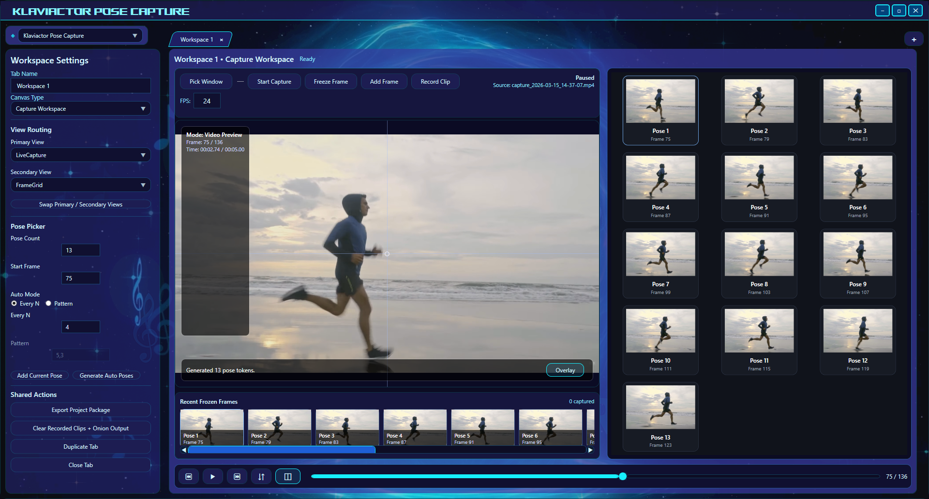Open a new tab with the plus icon
This screenshot has height=499, width=929.
(914, 39)
